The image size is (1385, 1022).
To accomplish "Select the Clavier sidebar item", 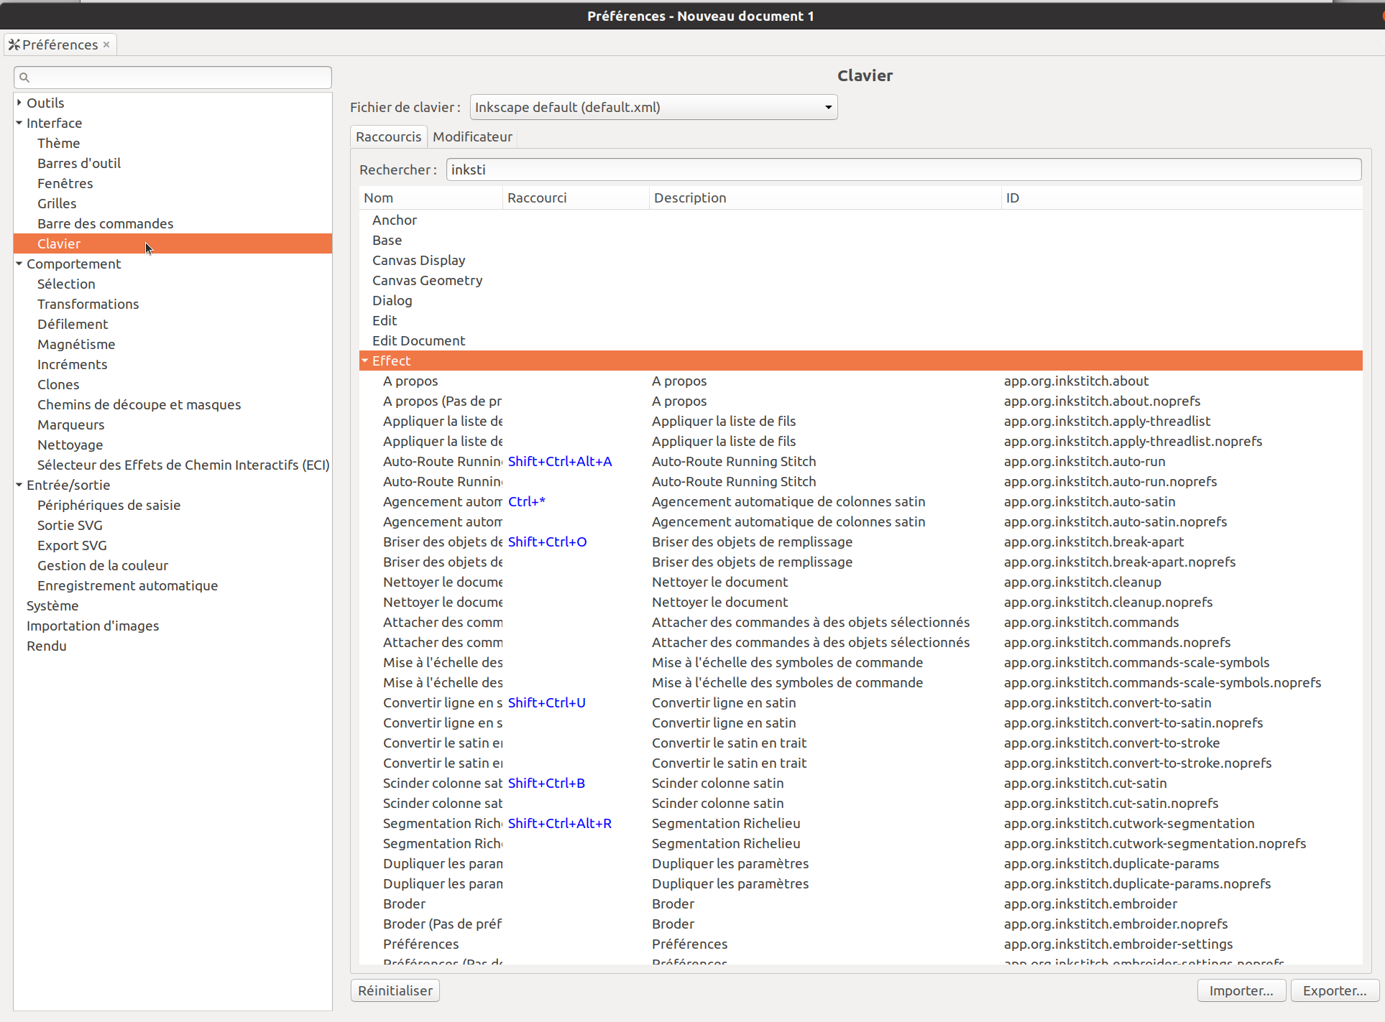I will coord(172,243).
